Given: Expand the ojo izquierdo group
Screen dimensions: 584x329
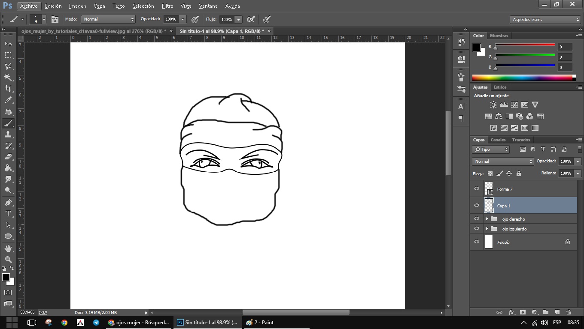Looking at the screenshot, I should tap(487, 229).
